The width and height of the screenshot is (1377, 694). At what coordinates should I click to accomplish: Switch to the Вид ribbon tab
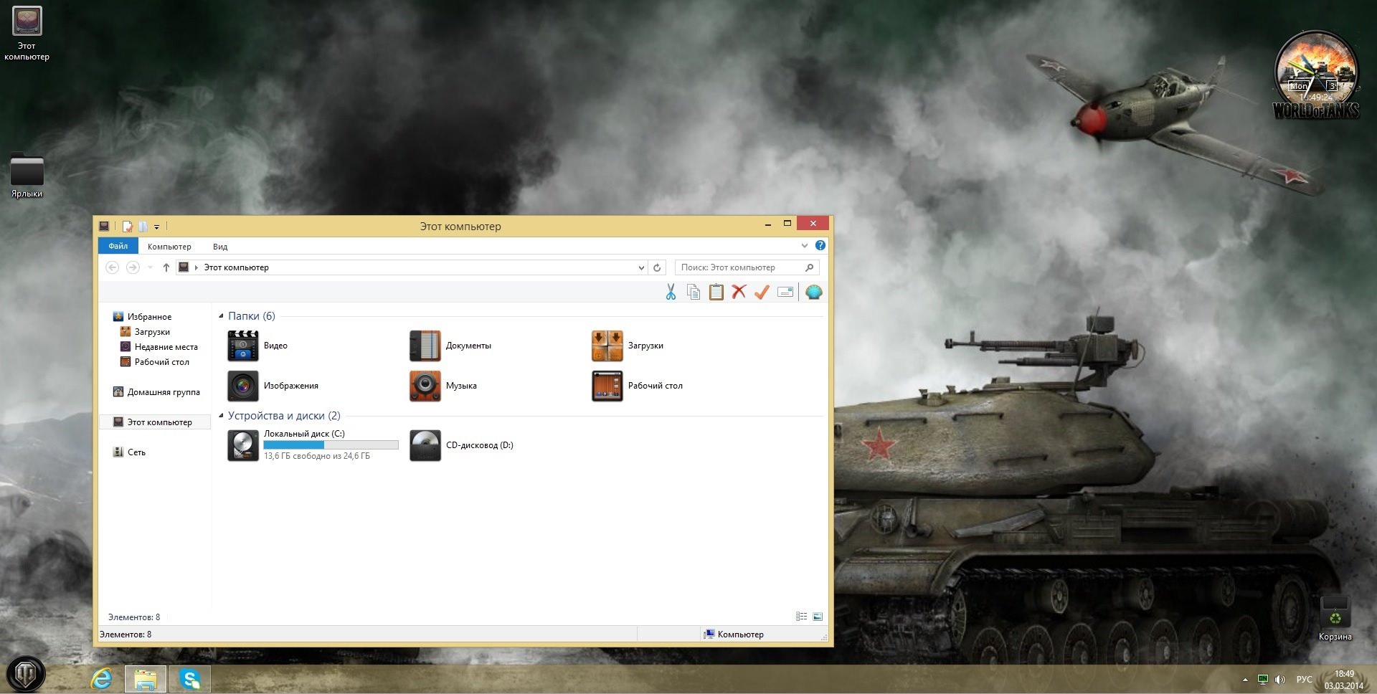220,247
